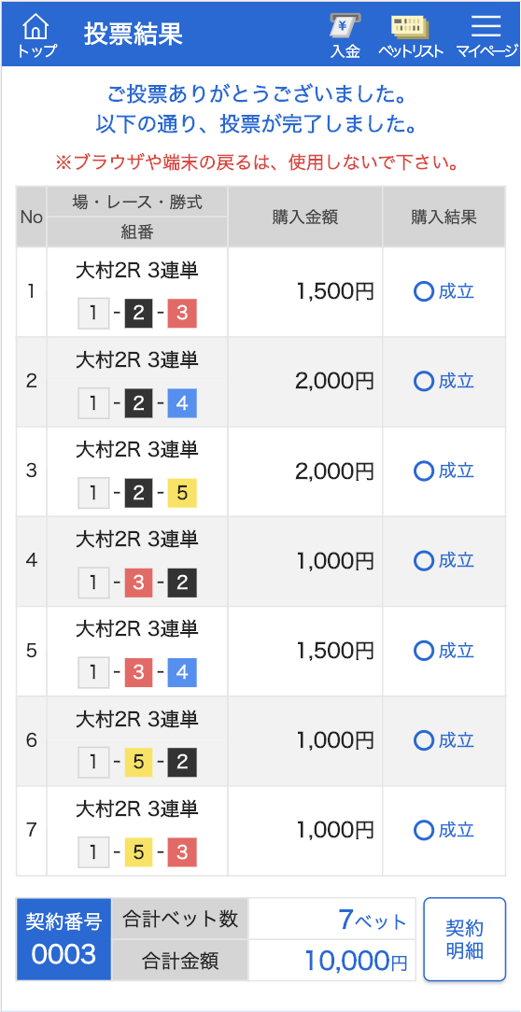The width and height of the screenshot is (521, 1012).
Task: Go to the トップ home icon
Action: pos(36,35)
